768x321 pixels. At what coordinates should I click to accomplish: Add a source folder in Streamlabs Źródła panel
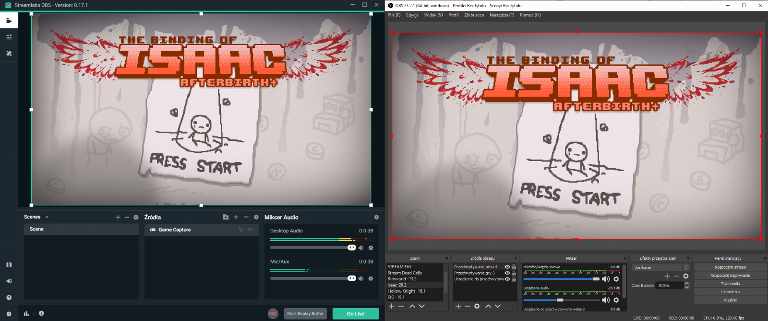pyautogui.click(x=226, y=217)
